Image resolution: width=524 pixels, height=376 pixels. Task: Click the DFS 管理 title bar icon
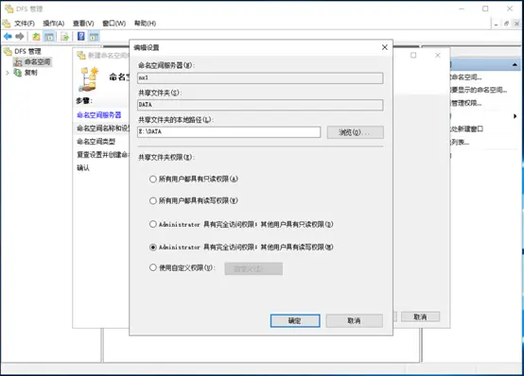(x=9, y=9)
